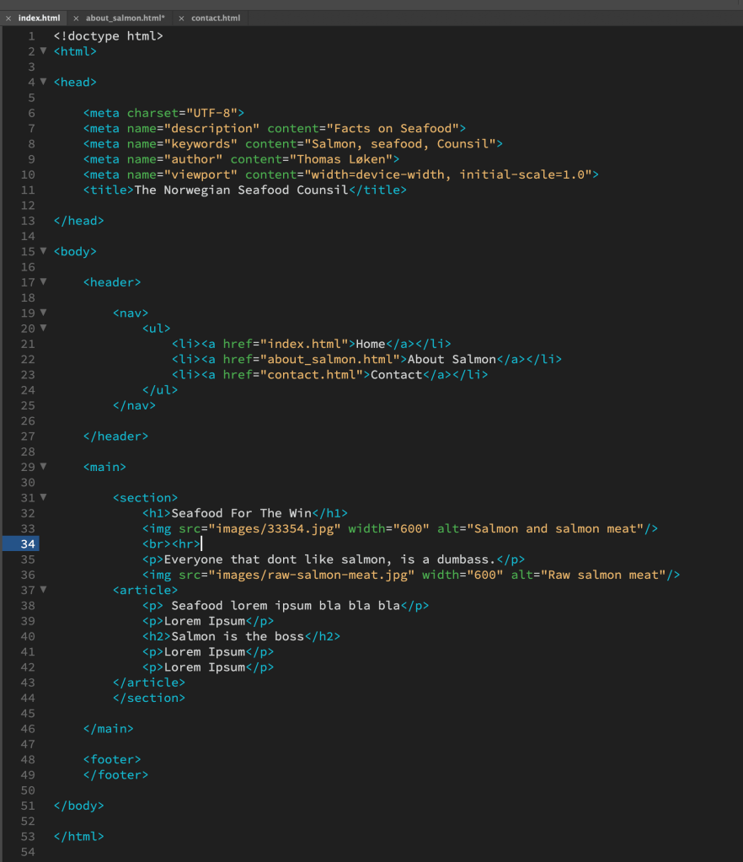Fold the section block on line 31
The height and width of the screenshot is (862, 743).
coord(43,497)
